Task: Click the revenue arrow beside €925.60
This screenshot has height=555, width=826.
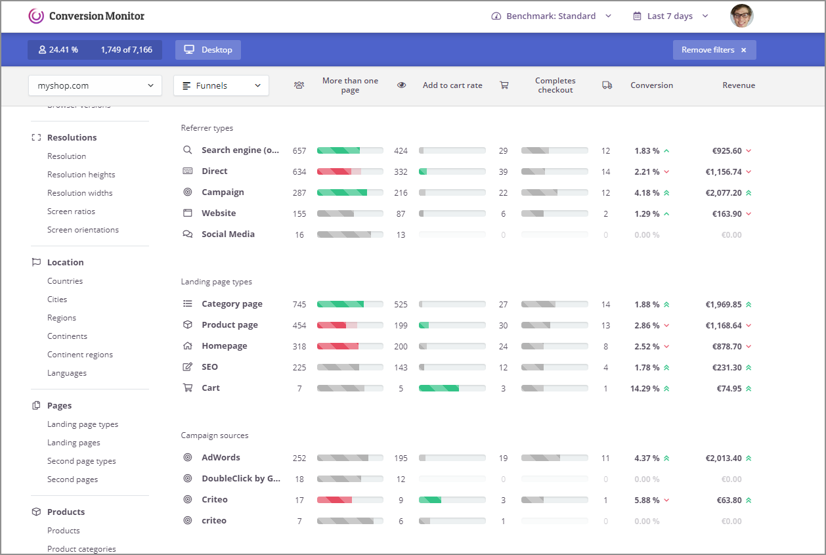Action: pyautogui.click(x=749, y=150)
